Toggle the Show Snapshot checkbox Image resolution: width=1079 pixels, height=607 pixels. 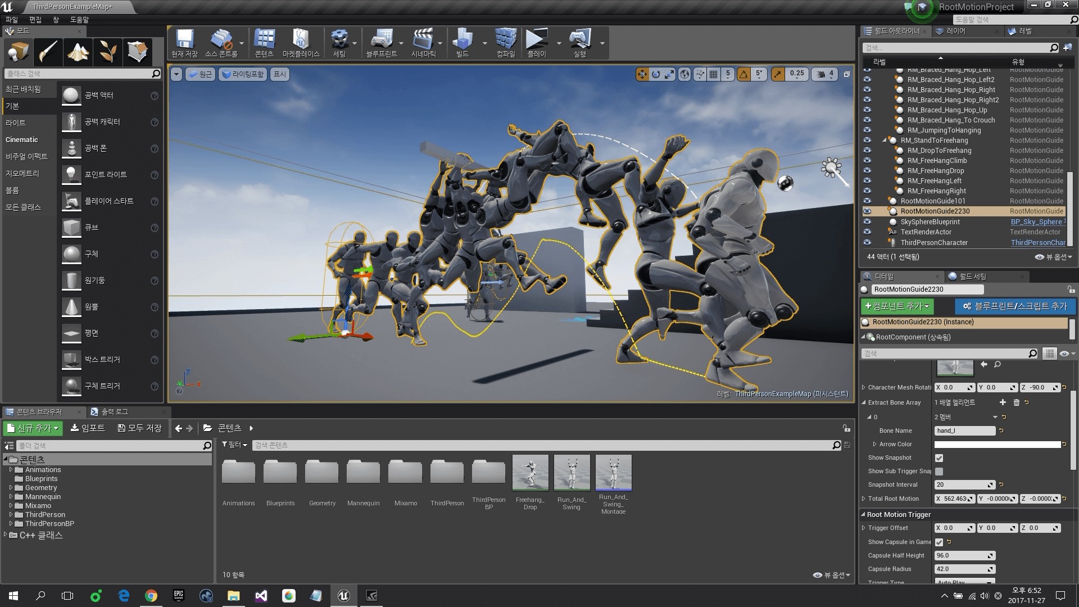pos(939,458)
